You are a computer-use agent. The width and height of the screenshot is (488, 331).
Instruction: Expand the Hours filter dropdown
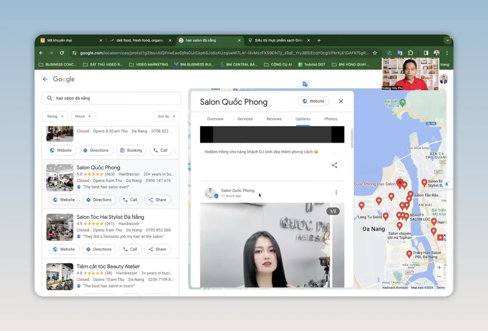pyautogui.click(x=83, y=116)
